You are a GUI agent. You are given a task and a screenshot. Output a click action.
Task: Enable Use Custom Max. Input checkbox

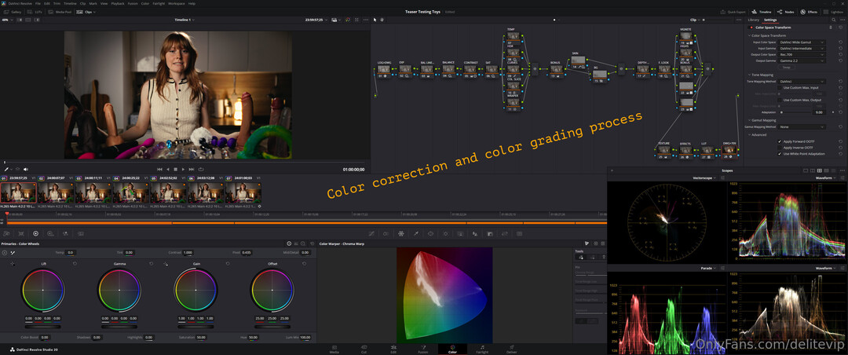click(x=780, y=88)
